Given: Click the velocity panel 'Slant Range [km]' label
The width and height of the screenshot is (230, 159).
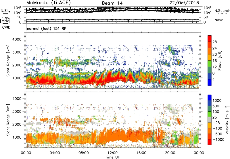Looking at the screenshot, I should pos(8,120).
